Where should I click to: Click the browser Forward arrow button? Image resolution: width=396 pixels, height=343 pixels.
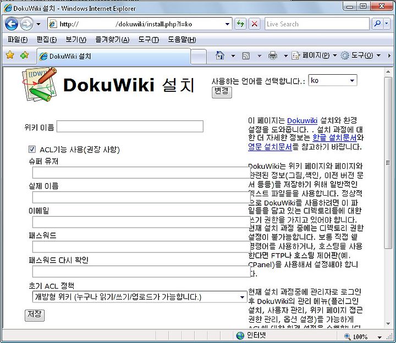26,24
